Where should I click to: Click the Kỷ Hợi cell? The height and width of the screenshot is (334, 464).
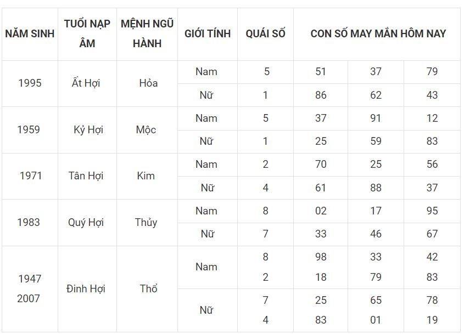88,130
